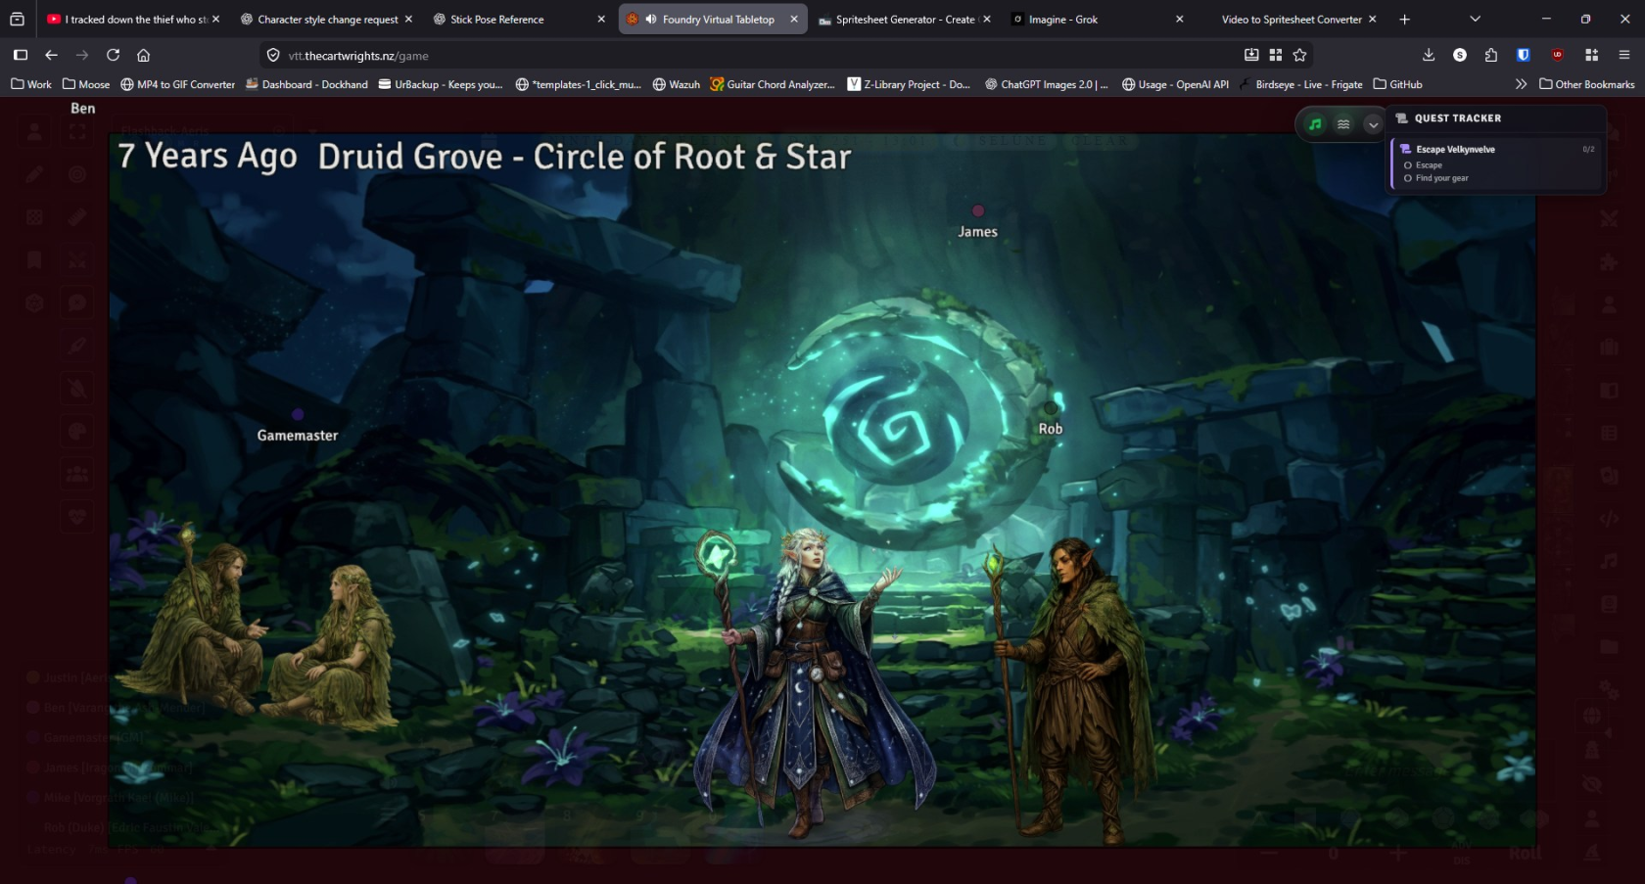Click the QUEST TRACKER header text
1645x884 pixels.
click(x=1457, y=118)
